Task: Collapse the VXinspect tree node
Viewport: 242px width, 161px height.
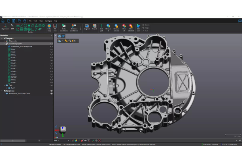Action: [x=2, y=38]
